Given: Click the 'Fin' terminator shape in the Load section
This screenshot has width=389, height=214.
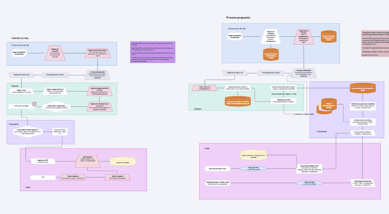Looking at the screenshot, I should pos(42,177).
